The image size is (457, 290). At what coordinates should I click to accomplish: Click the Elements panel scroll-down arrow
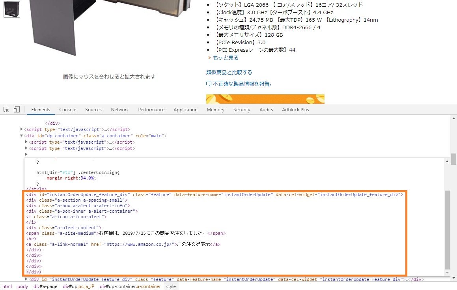click(x=453, y=278)
